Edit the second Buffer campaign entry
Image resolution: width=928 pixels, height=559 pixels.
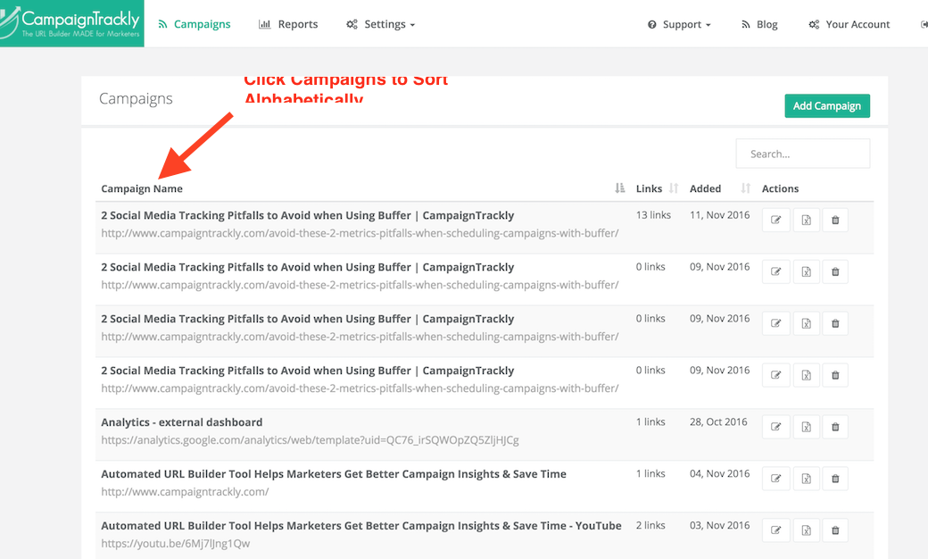point(775,271)
